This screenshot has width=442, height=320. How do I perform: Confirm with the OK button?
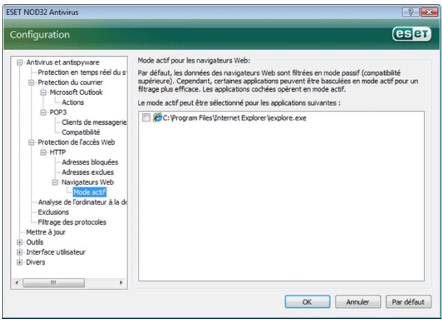(x=307, y=302)
